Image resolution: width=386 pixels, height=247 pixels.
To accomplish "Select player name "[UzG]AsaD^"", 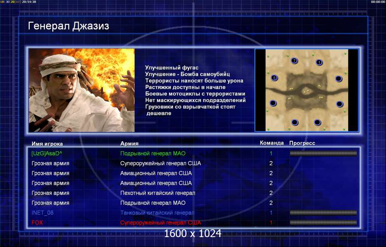I will [x=47, y=154].
